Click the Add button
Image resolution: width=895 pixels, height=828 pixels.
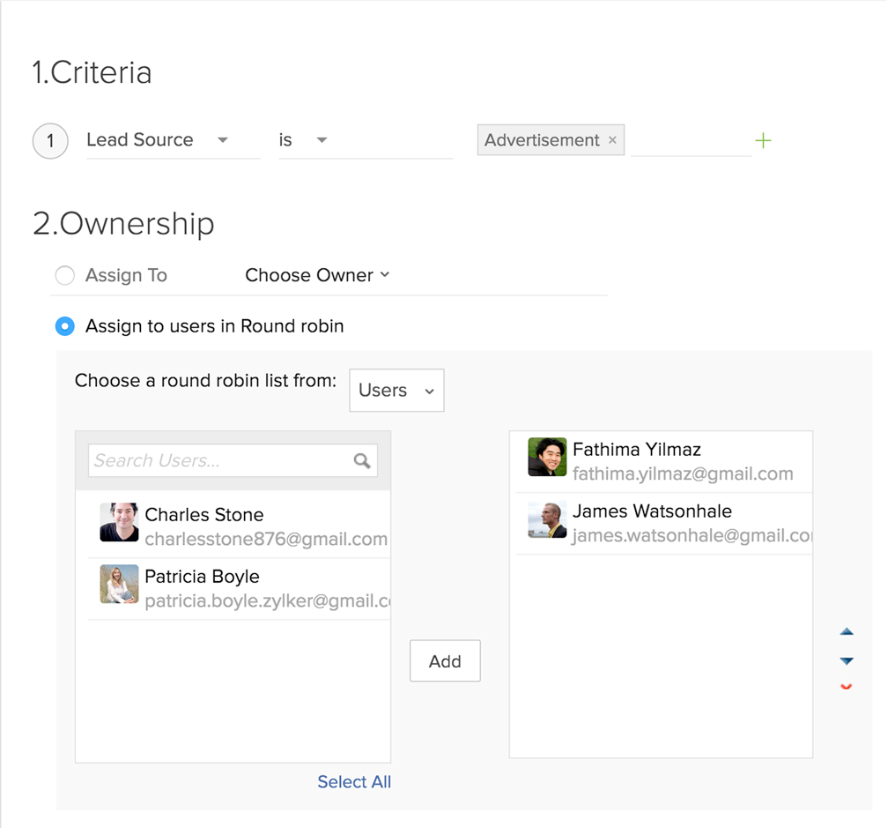[x=445, y=660]
